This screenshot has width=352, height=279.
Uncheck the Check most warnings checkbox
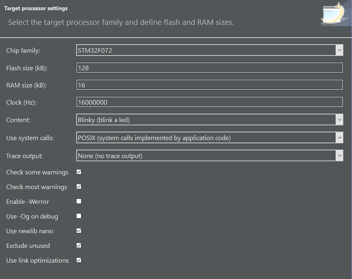pos(79,187)
